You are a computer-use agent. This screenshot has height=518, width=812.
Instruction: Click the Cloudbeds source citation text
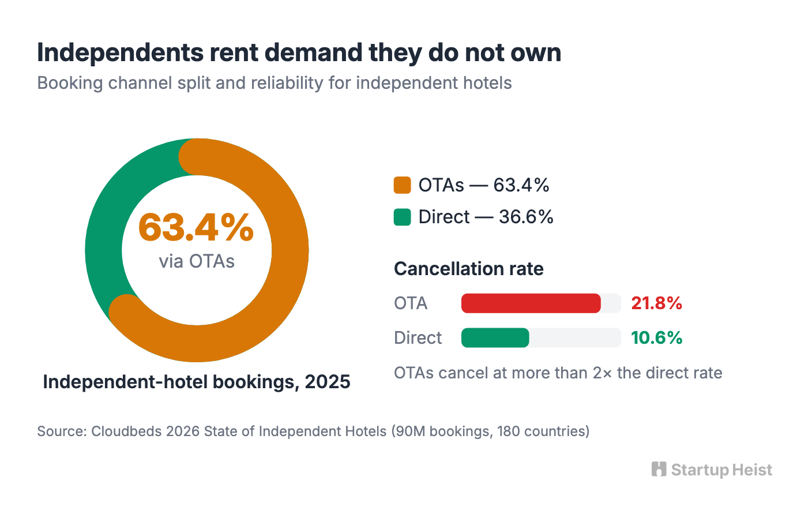coord(313,431)
